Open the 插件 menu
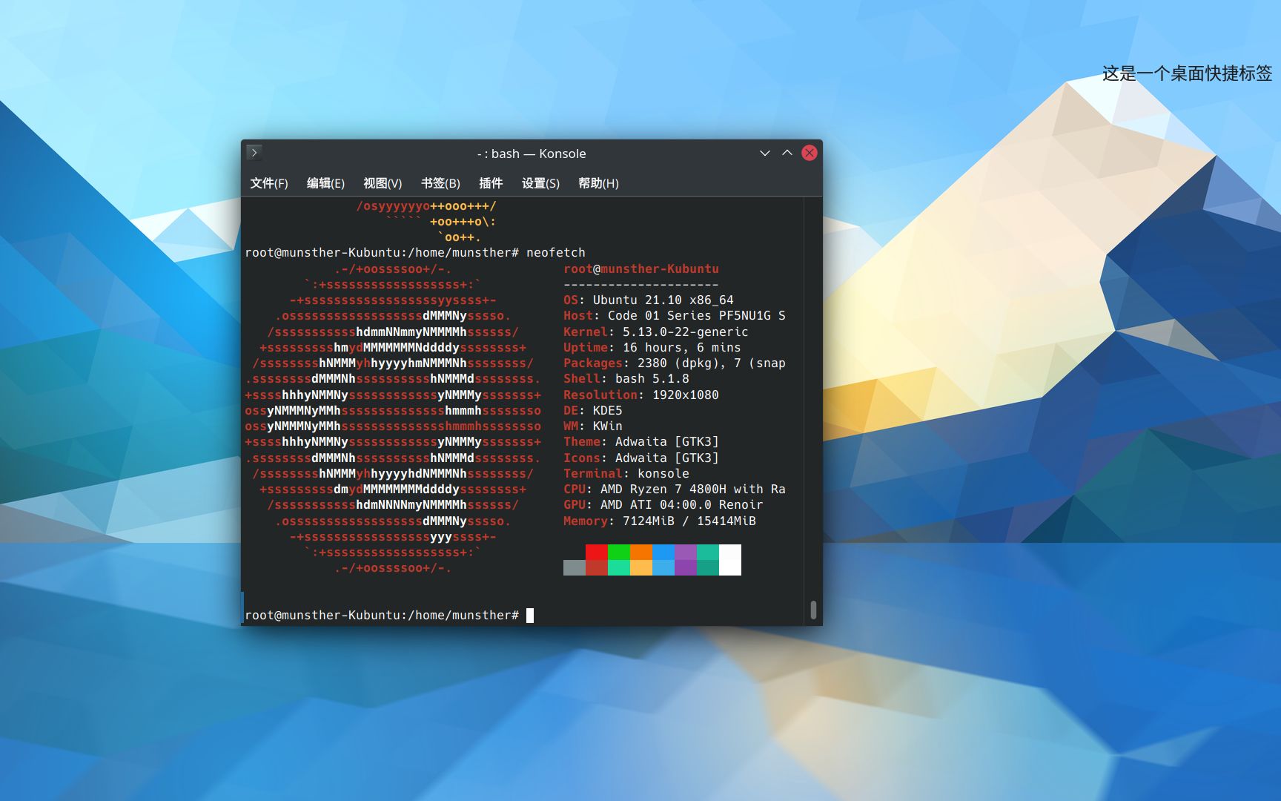Viewport: 1281px width, 801px height. click(x=491, y=183)
